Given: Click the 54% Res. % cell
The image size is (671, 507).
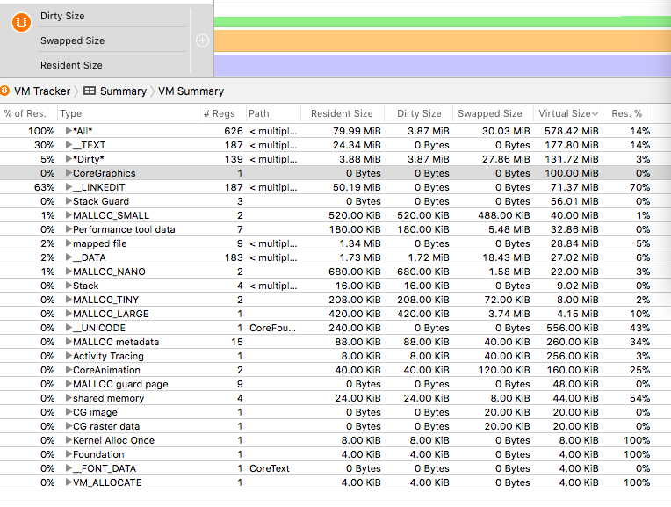Looking at the screenshot, I should coord(639,398).
